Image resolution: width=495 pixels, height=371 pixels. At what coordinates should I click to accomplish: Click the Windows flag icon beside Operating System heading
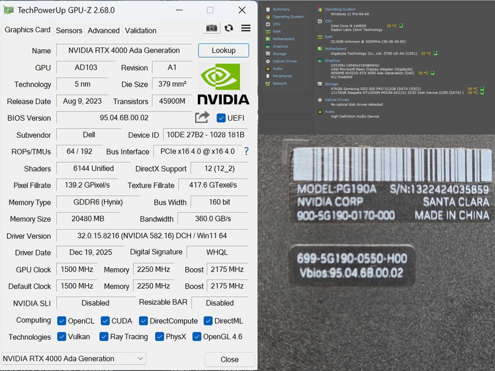tap(320, 10)
